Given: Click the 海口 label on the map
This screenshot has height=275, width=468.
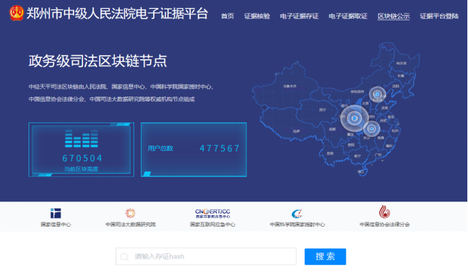Looking at the screenshot, I should click(x=361, y=172).
